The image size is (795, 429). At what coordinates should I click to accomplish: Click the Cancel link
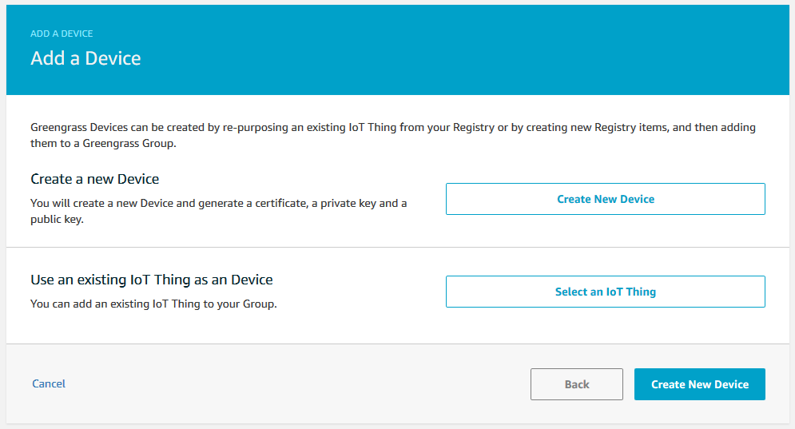coord(49,384)
